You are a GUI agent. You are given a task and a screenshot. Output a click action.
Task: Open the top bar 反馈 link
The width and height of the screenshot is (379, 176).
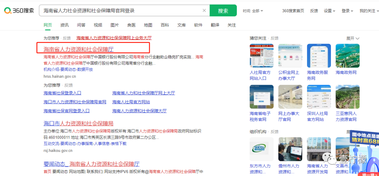(314, 11)
